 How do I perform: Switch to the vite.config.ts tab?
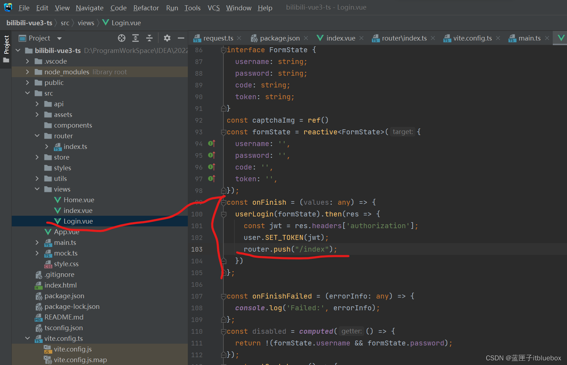[472, 38]
